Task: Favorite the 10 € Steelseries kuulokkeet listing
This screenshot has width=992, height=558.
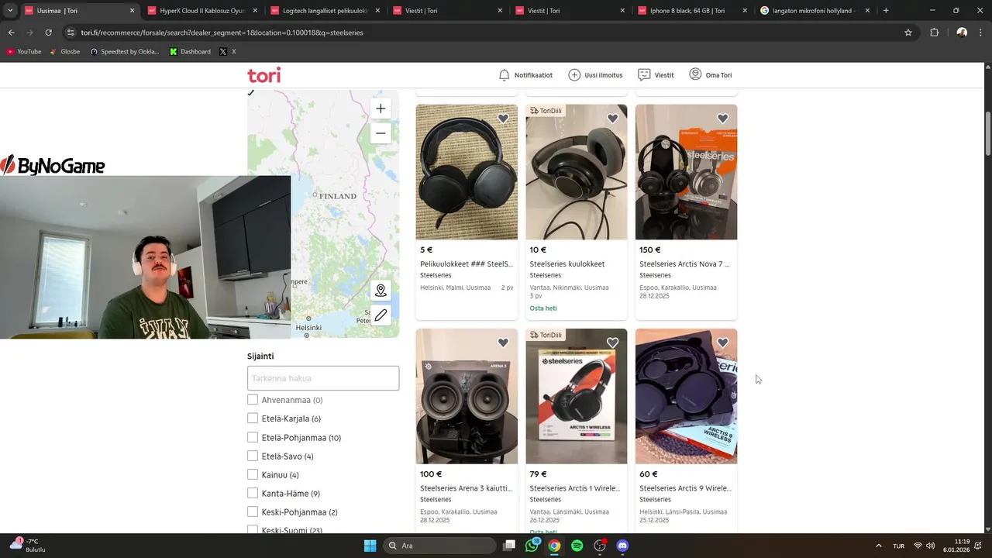Action: tap(612, 119)
